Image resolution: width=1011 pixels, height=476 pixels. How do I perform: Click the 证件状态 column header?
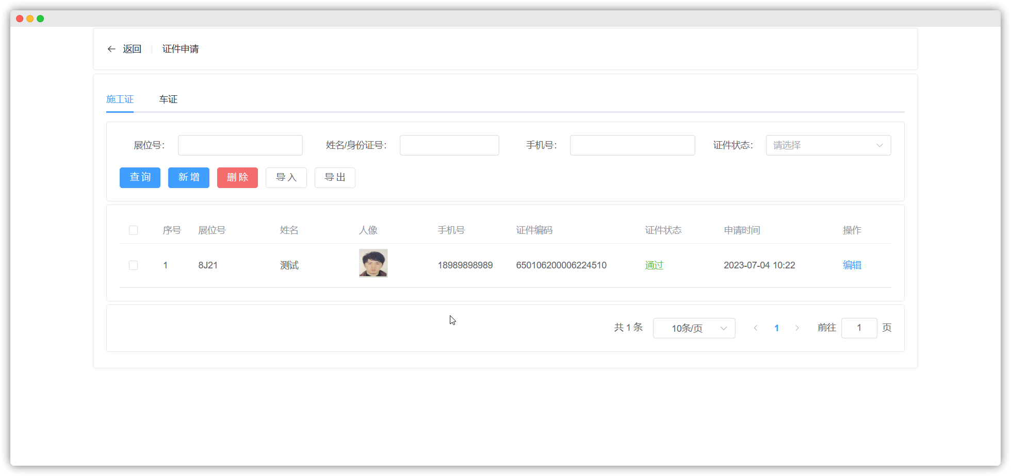click(663, 230)
